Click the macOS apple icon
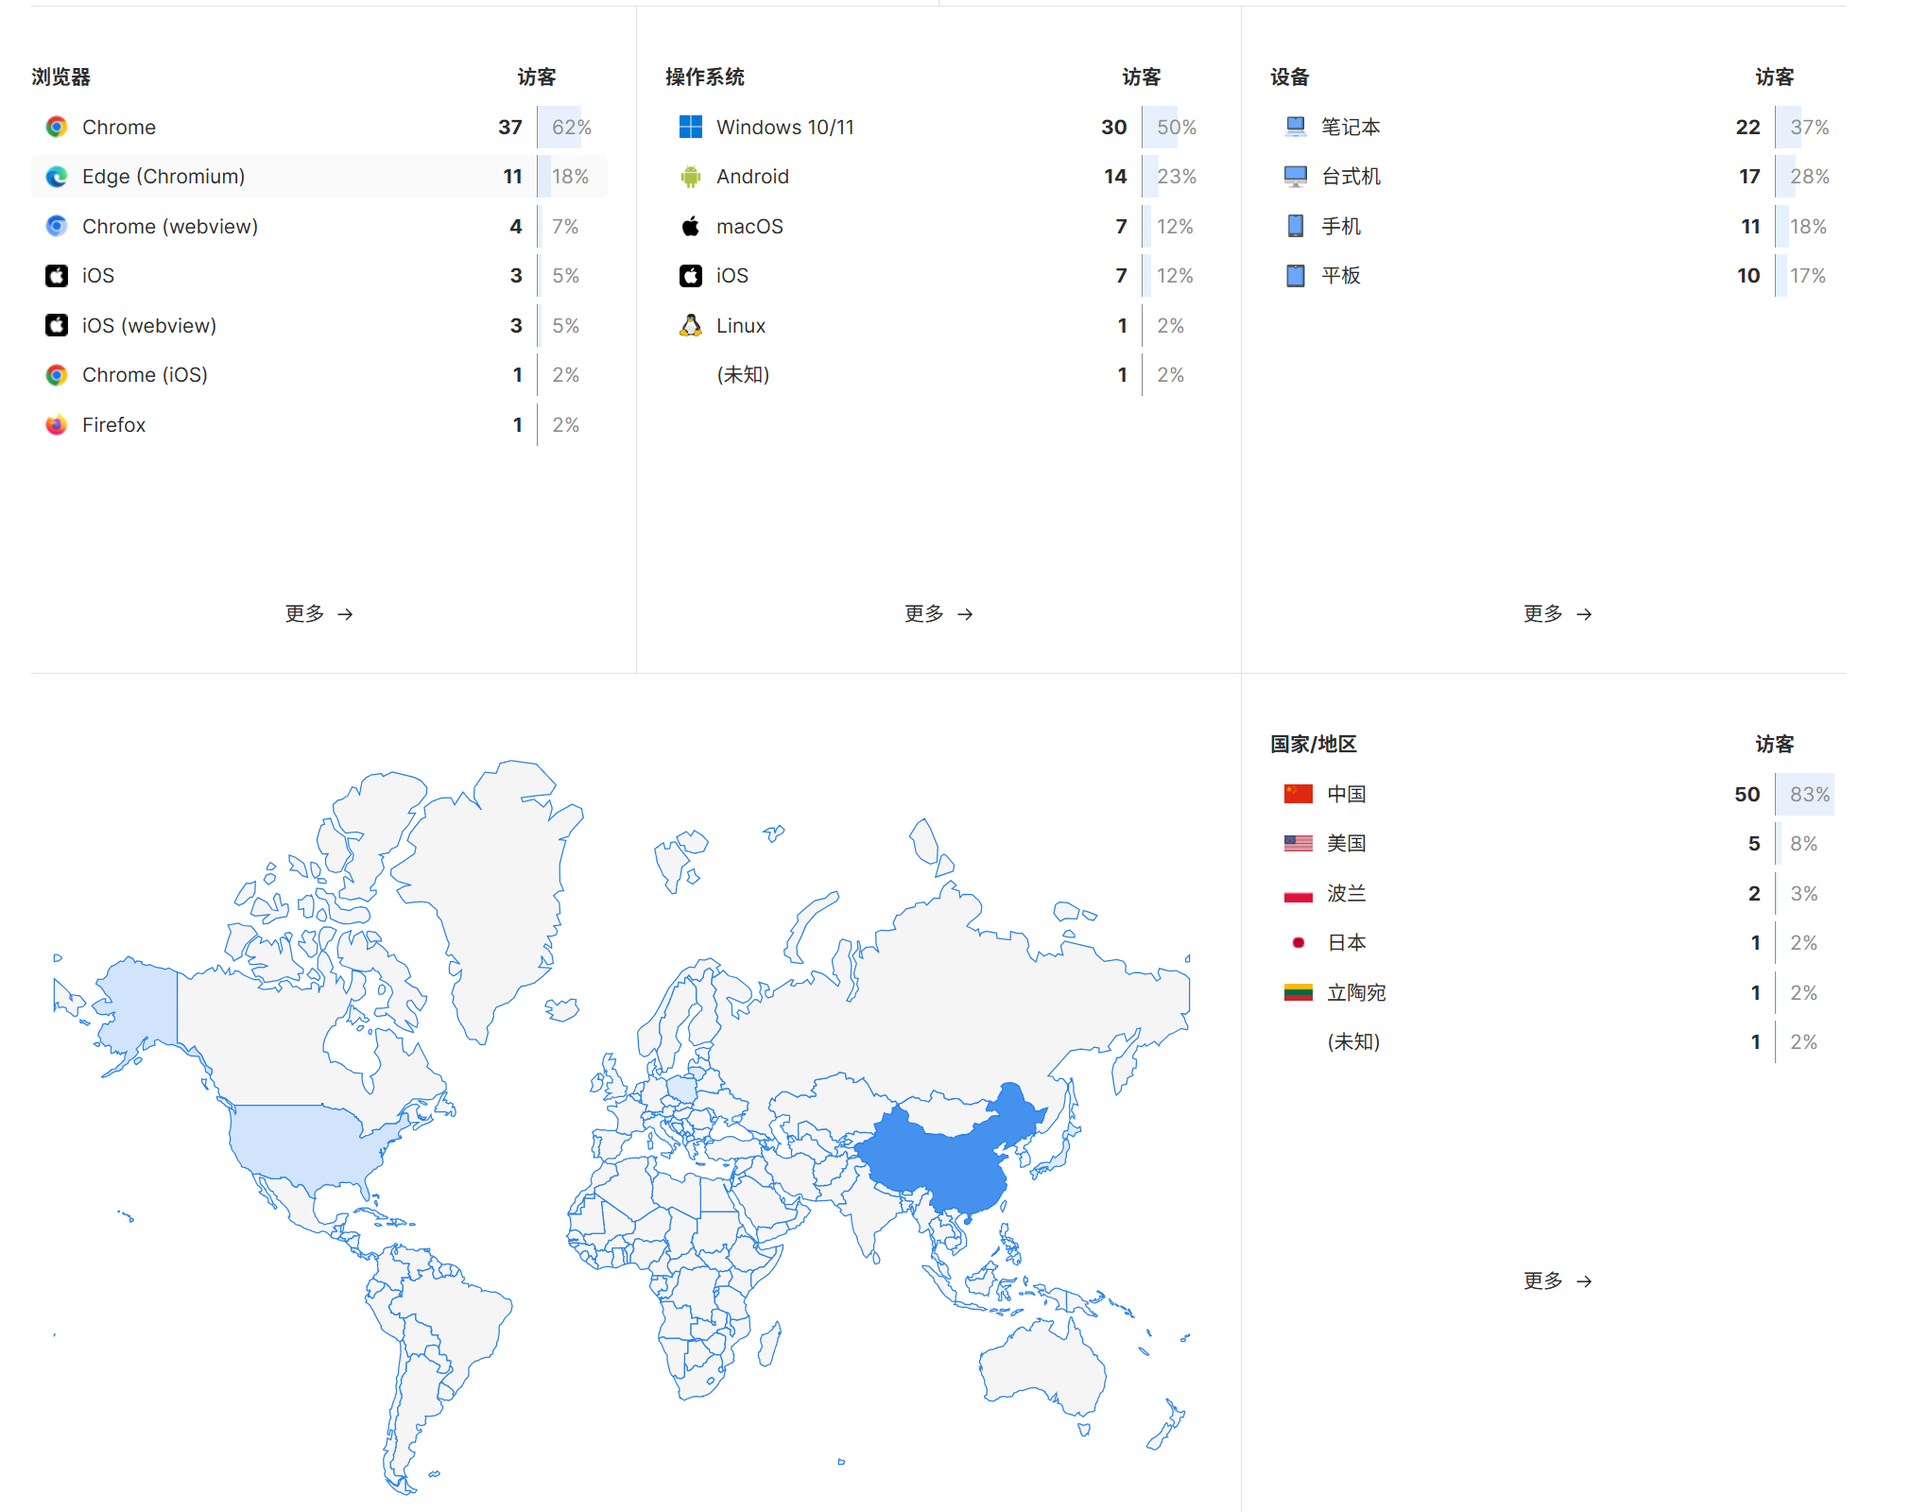1928x1512 pixels. point(691,227)
